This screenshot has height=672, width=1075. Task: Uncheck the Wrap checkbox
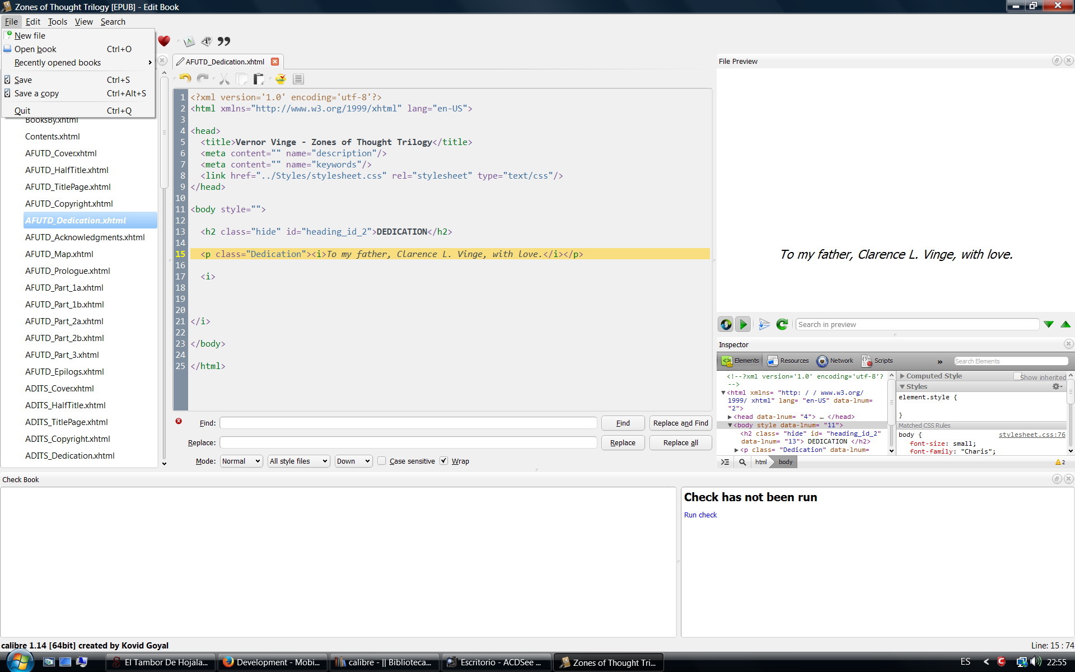tap(444, 461)
